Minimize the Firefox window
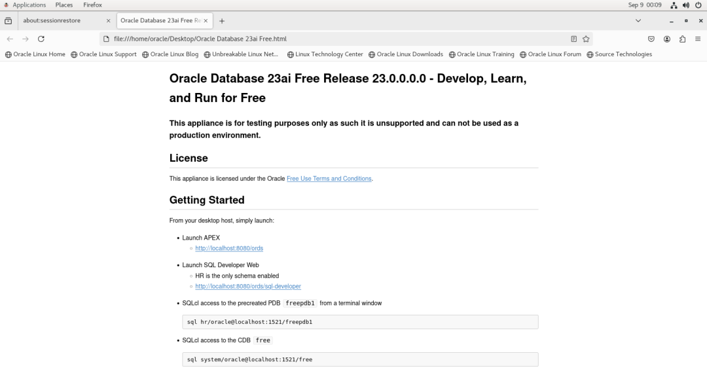Viewport: 707px width, 377px height. pos(672,21)
